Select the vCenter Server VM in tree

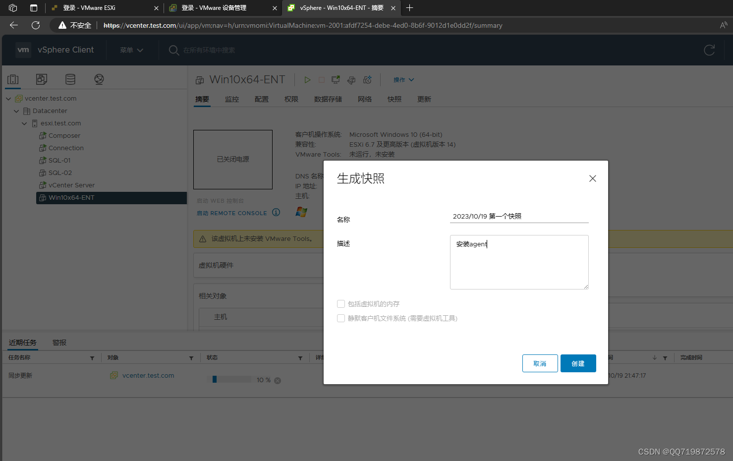coord(71,185)
